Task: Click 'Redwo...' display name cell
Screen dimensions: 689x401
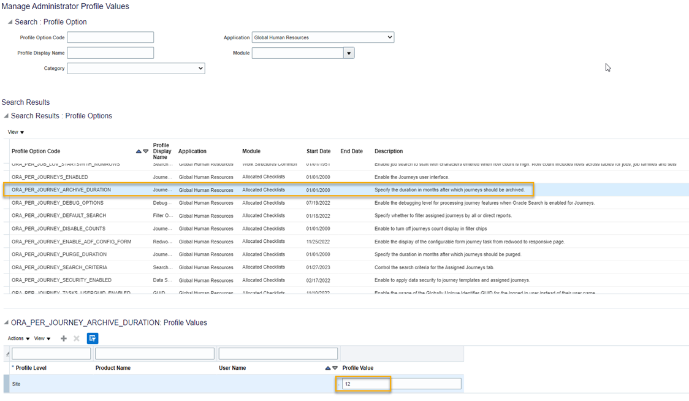Action: (162, 242)
